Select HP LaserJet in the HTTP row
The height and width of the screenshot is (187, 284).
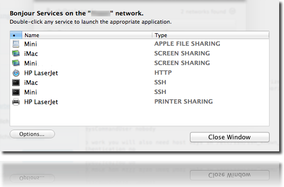pyautogui.click(x=41, y=73)
